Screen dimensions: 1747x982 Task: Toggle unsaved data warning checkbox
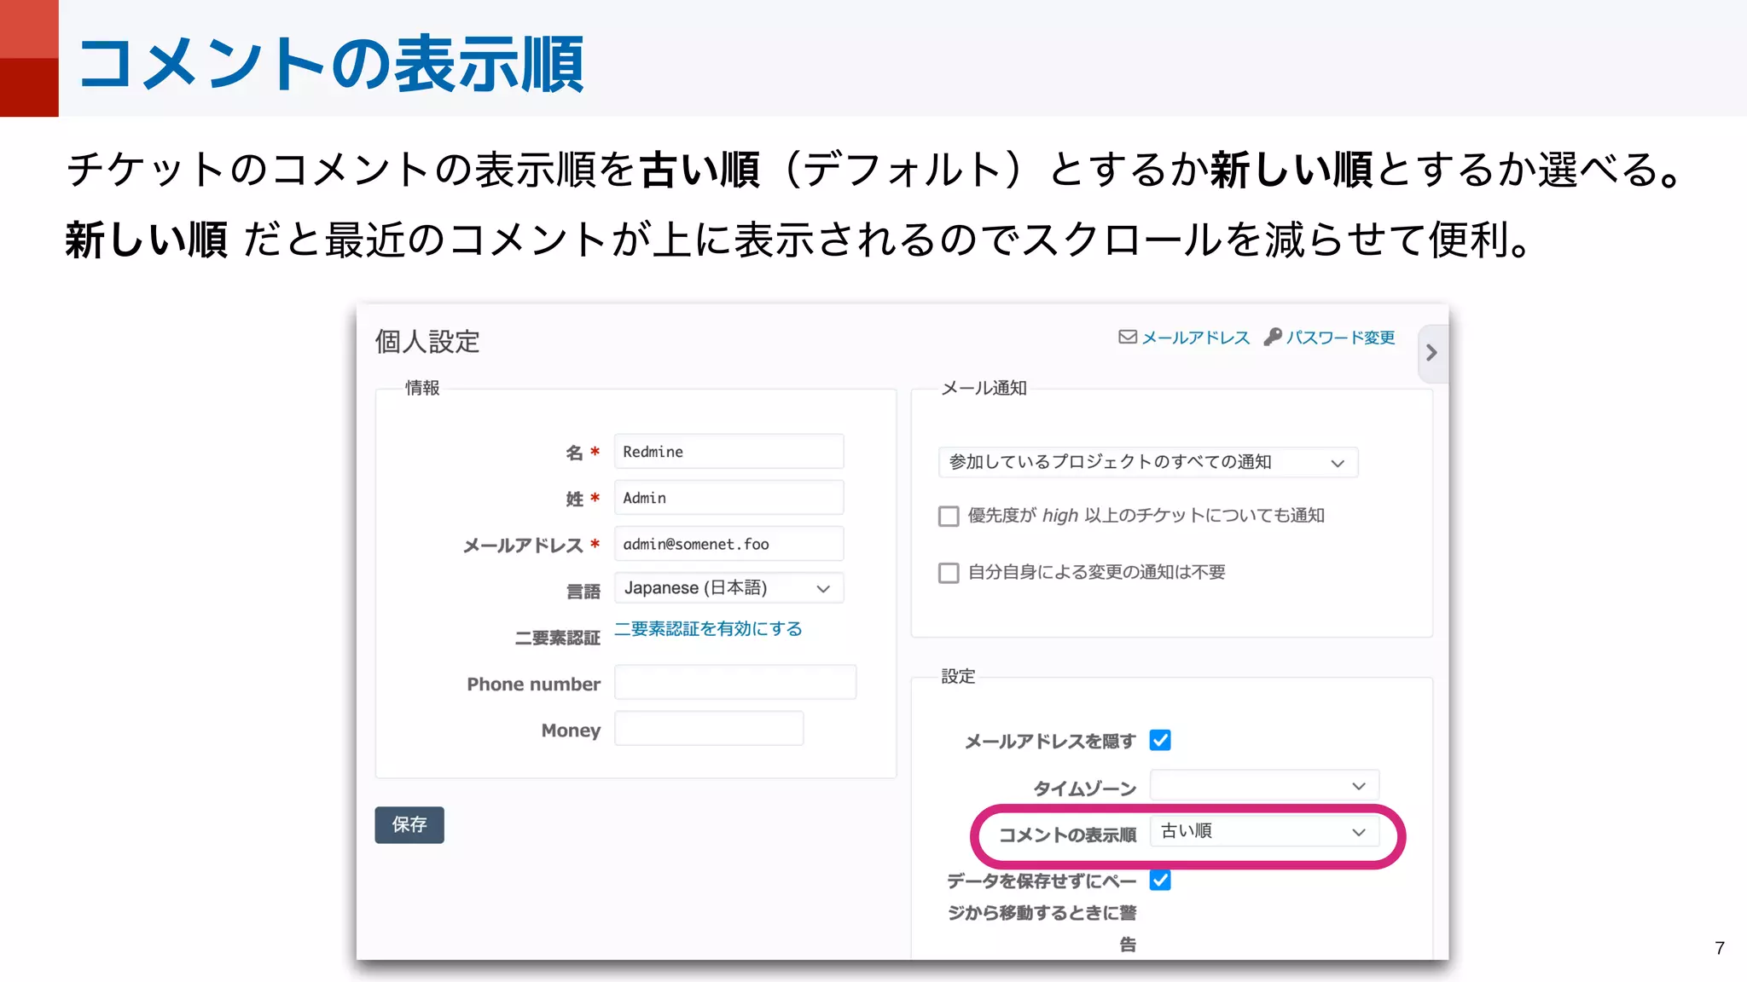coord(1160,880)
